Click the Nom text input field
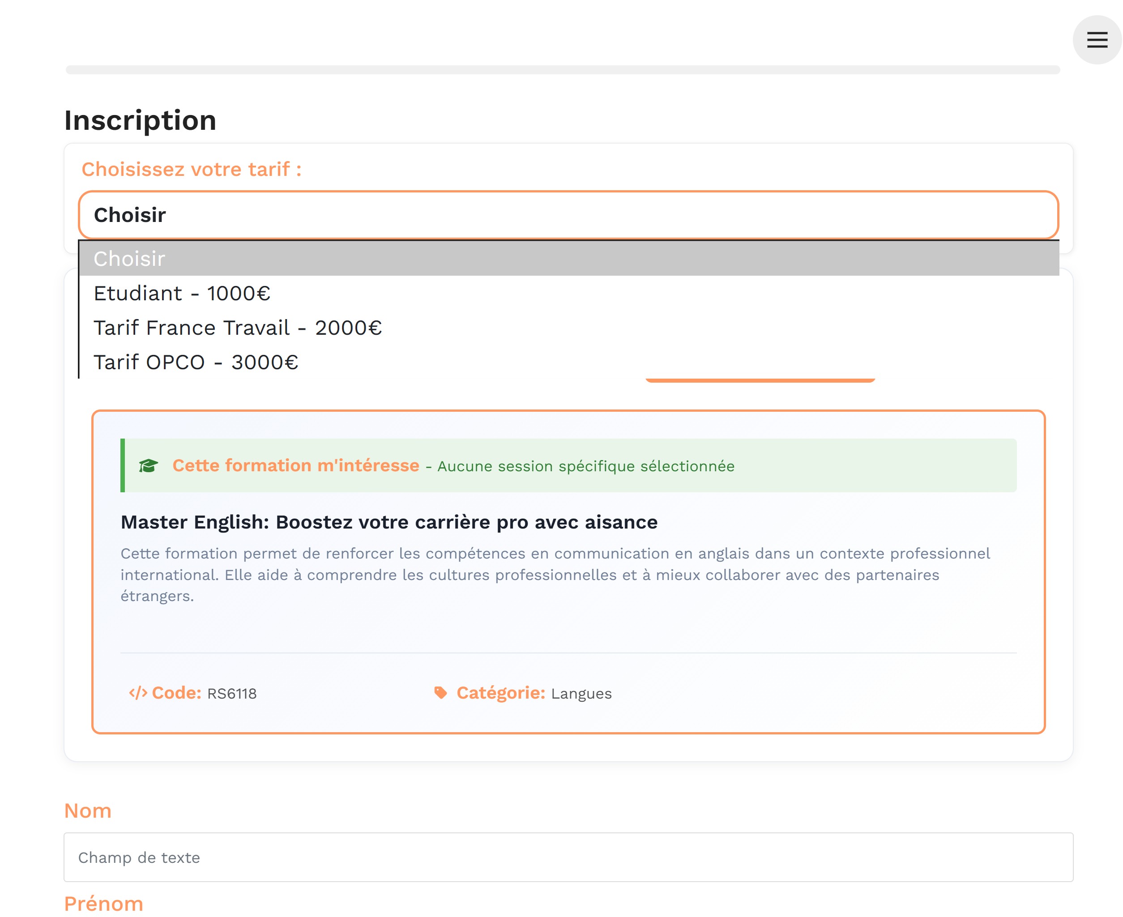Image resolution: width=1123 pixels, height=917 pixels. pos(568,857)
